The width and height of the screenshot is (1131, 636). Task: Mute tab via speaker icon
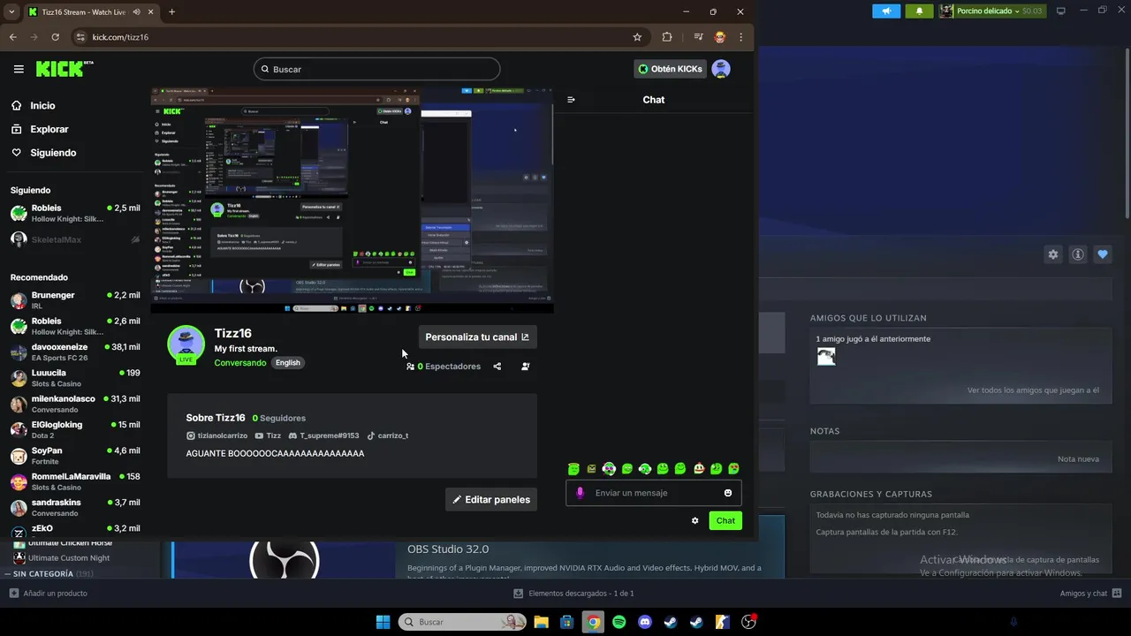click(x=137, y=11)
